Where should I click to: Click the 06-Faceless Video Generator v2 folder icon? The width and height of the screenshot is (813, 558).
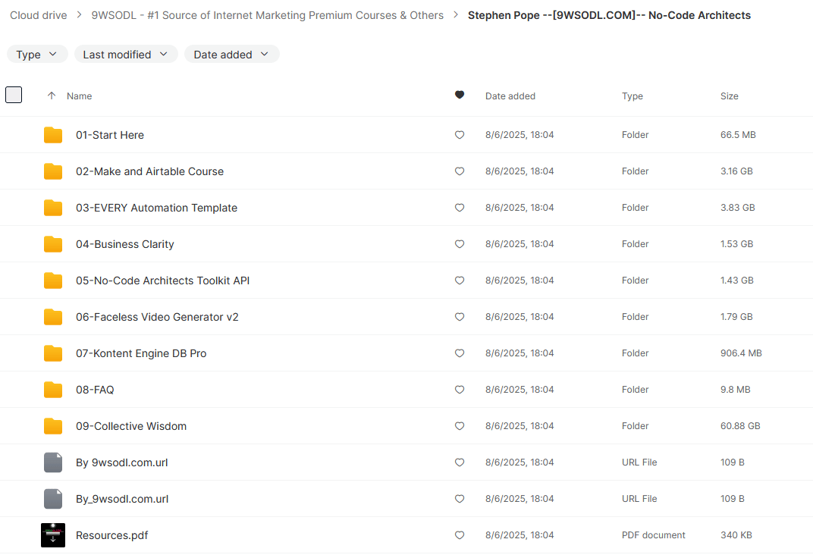pos(53,317)
